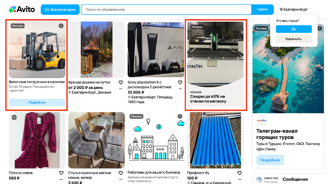Click Подробнее in the Телеграм-канал ad
This screenshot has height=184, width=328.
[x=270, y=160]
